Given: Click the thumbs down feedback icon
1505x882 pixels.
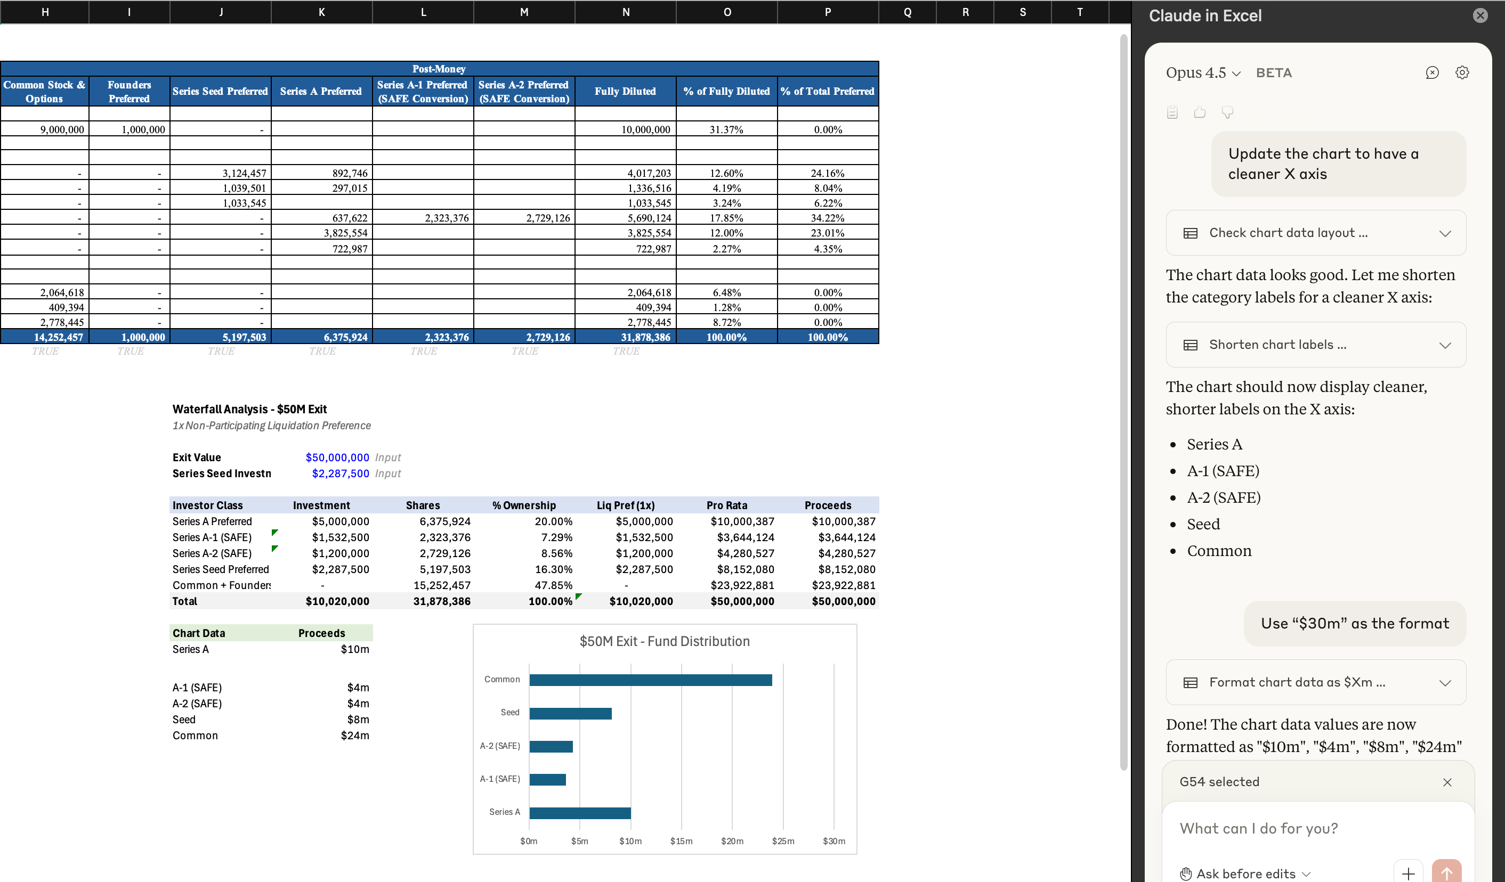Looking at the screenshot, I should point(1227,112).
